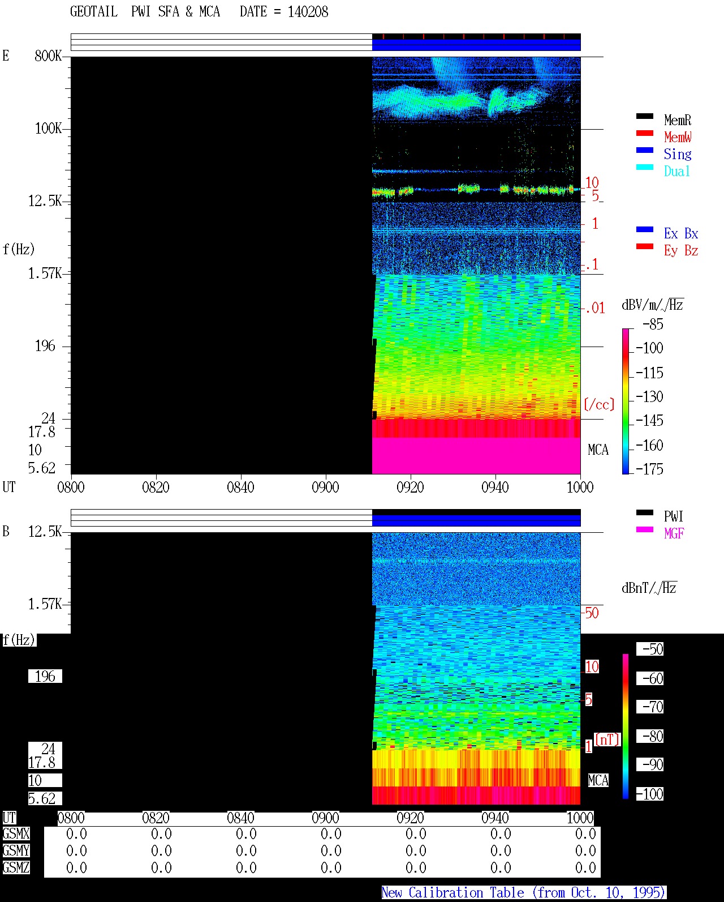Click the 12.5K label on the E panel
The width and height of the screenshot is (724, 902).
(45, 201)
